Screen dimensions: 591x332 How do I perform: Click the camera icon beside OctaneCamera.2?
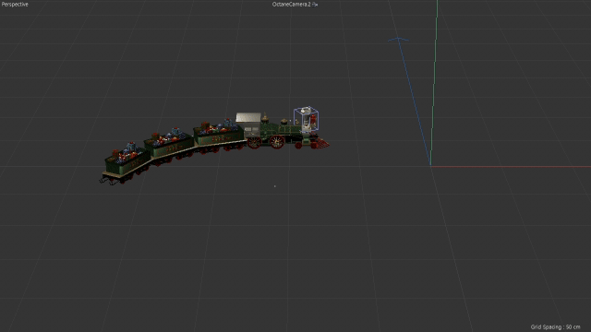315,5
